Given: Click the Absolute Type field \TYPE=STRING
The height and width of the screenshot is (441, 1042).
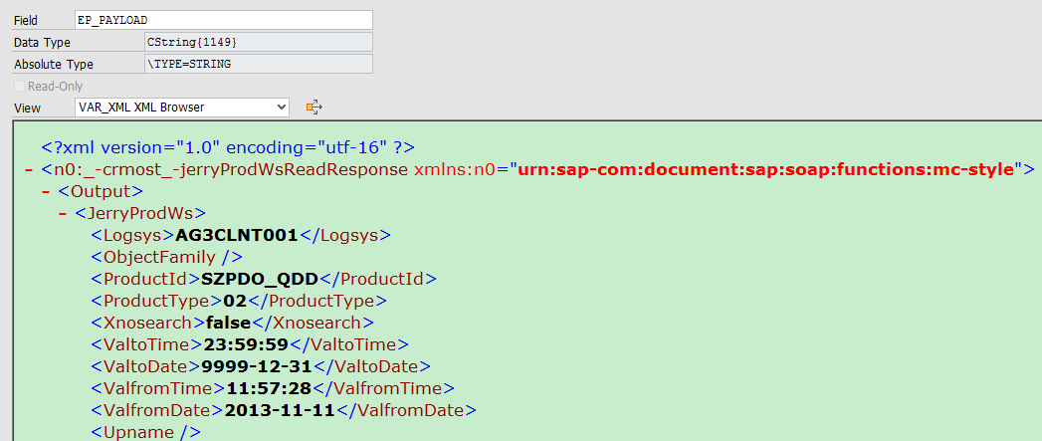Looking at the screenshot, I should [259, 64].
